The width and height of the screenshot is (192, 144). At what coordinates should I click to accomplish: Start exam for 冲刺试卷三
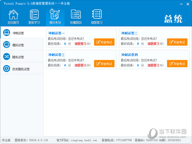tap(104, 64)
